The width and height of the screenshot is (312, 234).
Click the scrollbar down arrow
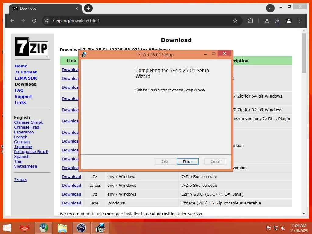pyautogui.click(x=304, y=214)
